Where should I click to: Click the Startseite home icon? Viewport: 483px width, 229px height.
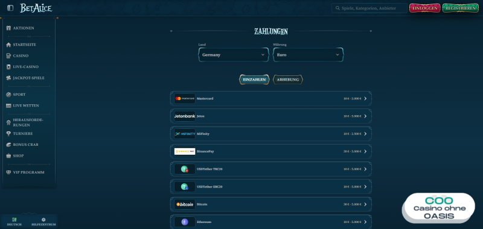point(8,45)
